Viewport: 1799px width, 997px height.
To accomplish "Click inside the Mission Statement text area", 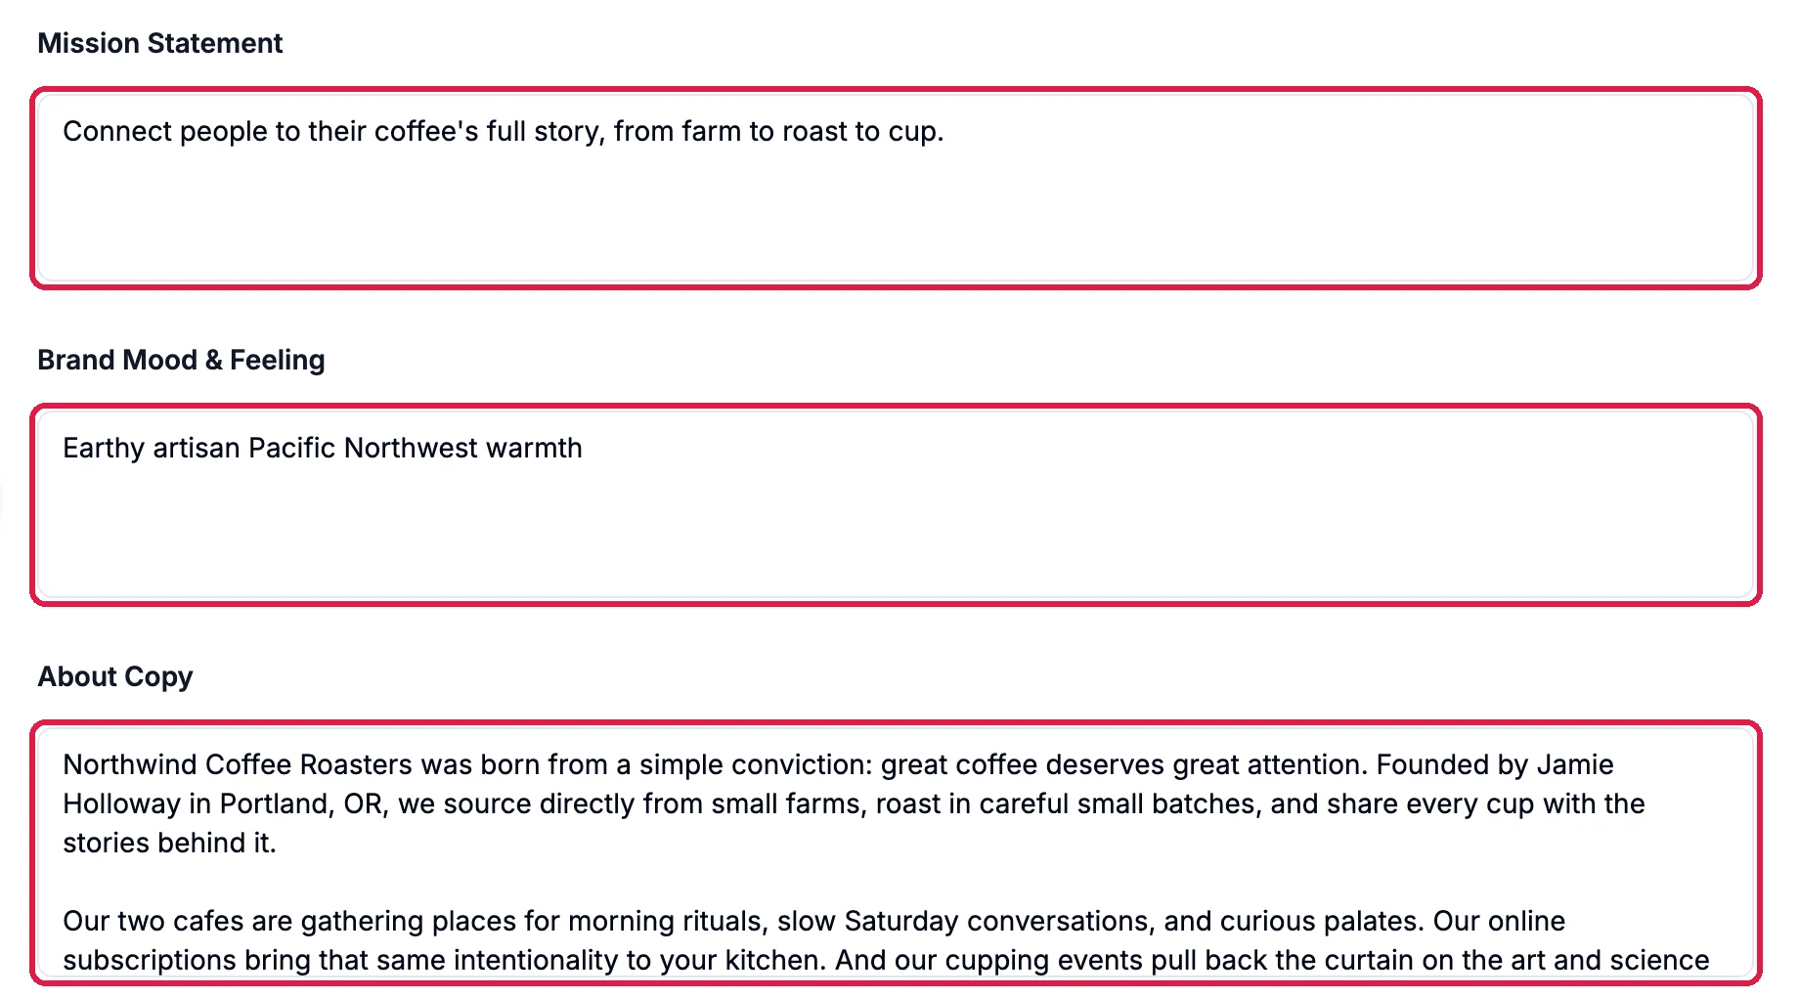I will [x=896, y=188].
